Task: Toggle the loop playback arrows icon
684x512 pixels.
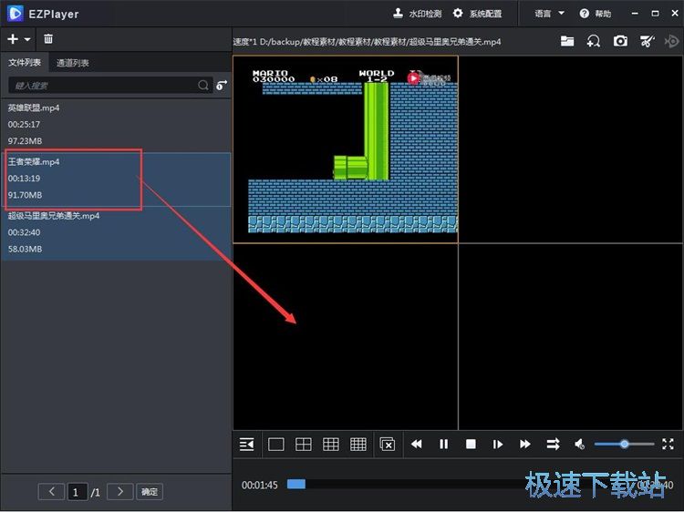Action: (553, 445)
